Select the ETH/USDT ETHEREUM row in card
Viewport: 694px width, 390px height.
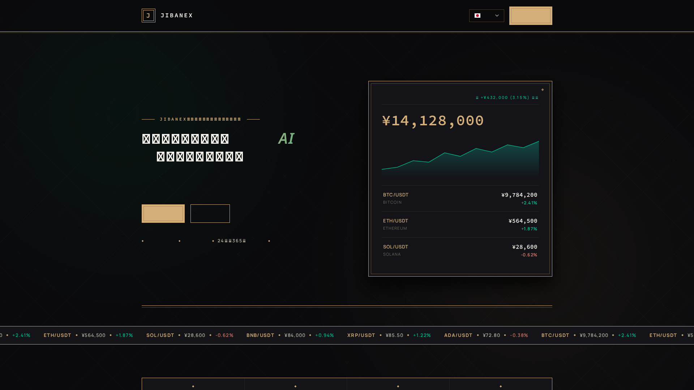point(460,224)
